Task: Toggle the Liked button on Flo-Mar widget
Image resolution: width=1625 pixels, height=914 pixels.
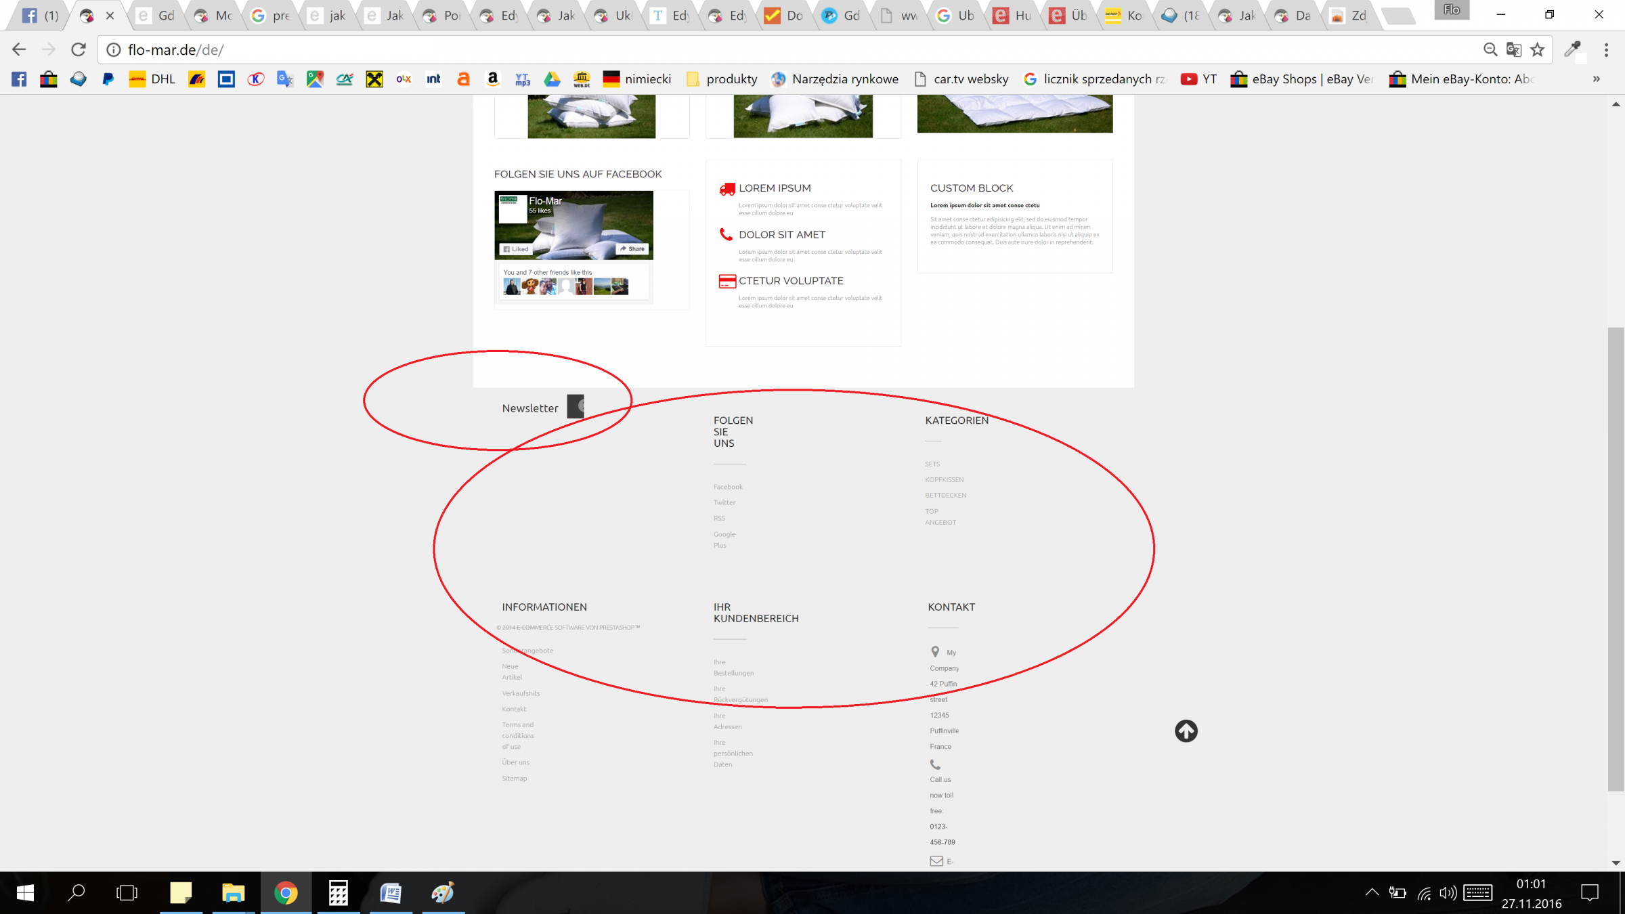Action: pos(516,249)
